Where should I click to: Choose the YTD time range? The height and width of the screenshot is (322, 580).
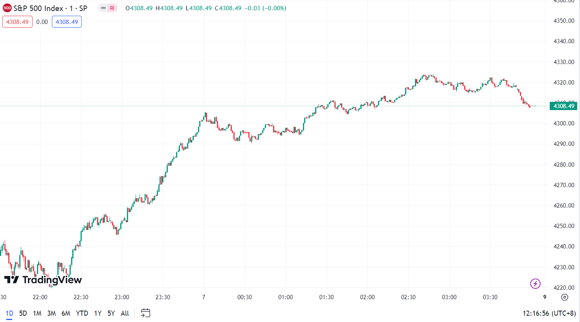82,313
